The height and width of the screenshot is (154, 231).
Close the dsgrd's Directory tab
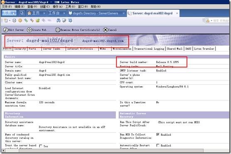click(124, 13)
